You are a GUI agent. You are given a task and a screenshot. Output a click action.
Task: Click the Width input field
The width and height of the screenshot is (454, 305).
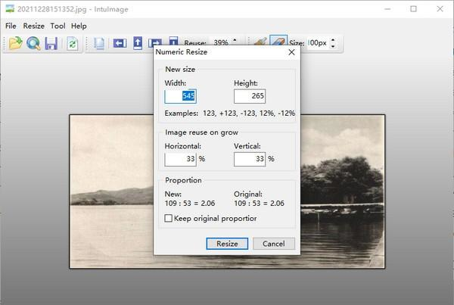tap(180, 96)
